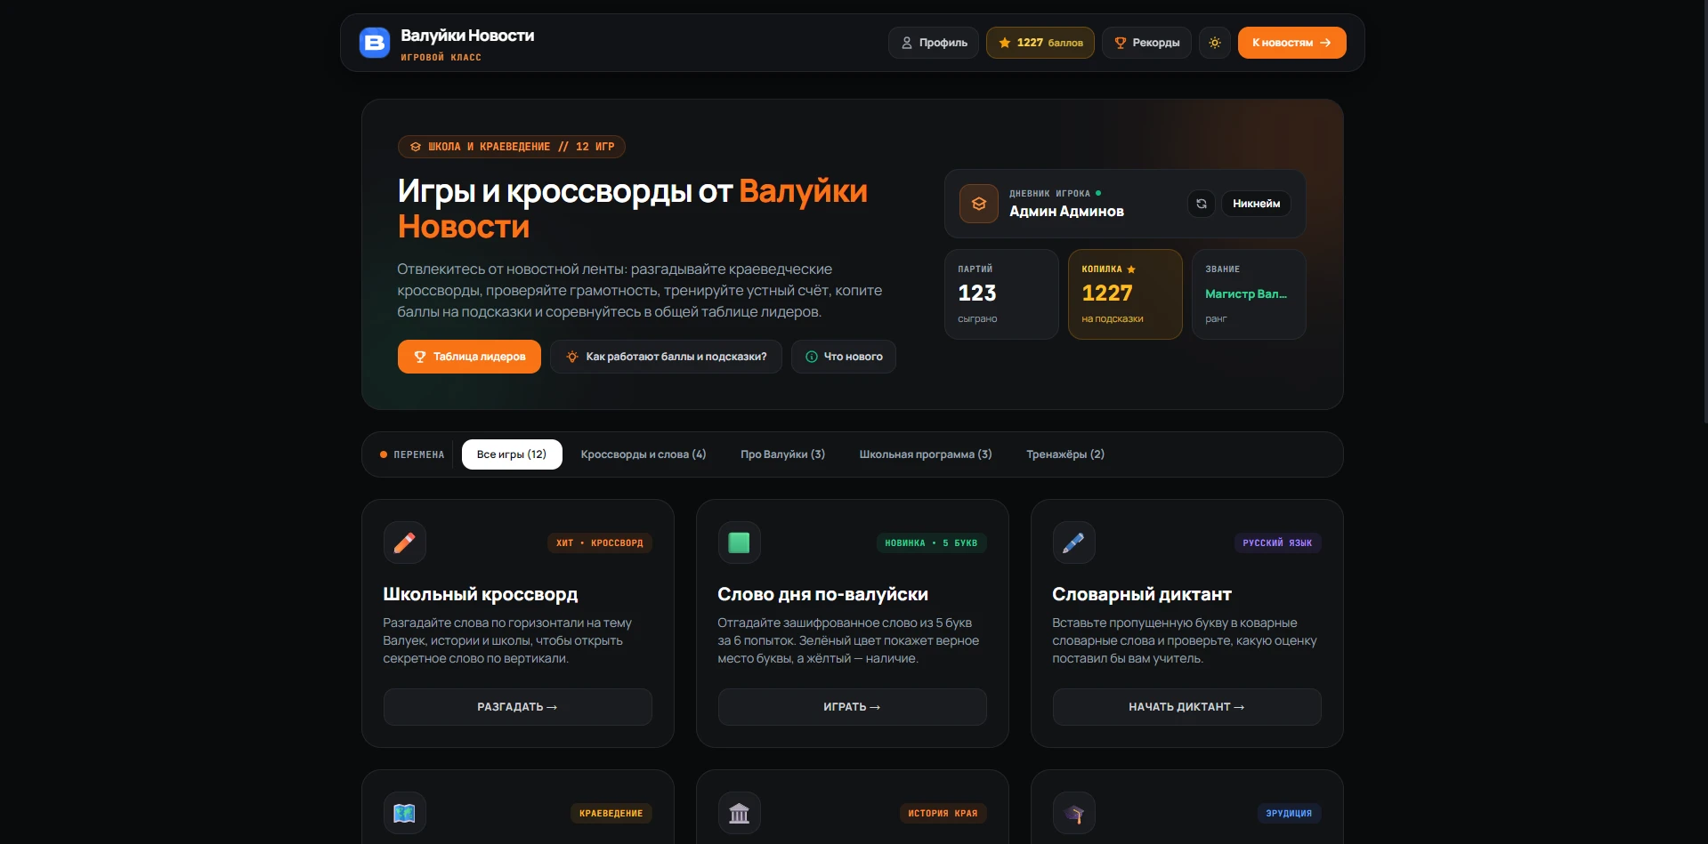Click the ХИТ • КРОССВОРД tag
This screenshot has width=1708, height=844.
click(600, 543)
